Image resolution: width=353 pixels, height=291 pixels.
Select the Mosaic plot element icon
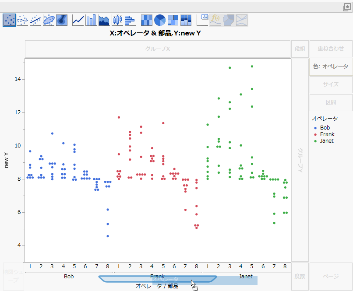click(x=186, y=20)
